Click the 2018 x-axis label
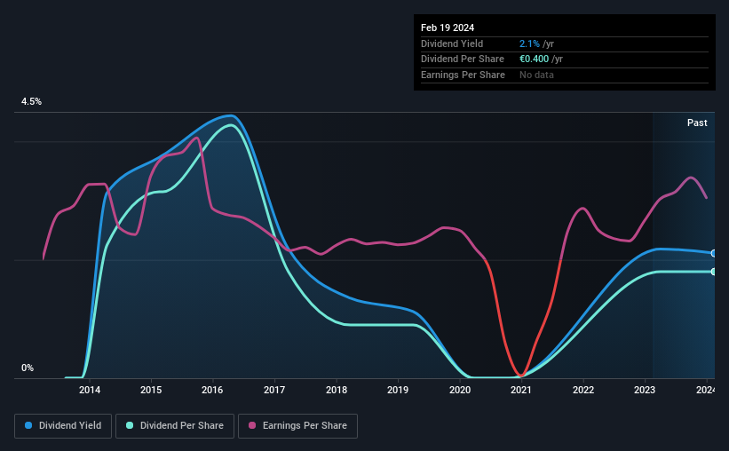729x451 pixels. tap(337, 390)
